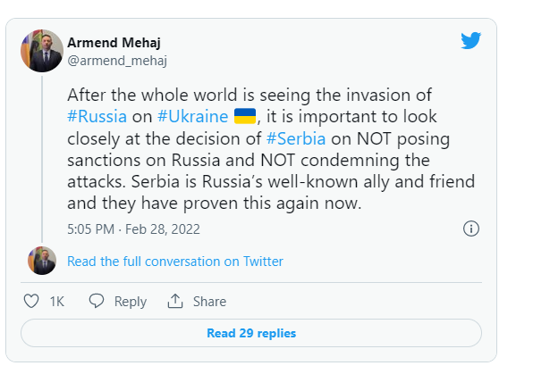Open Armend Mehaj's large profile photo
Viewport: 550px width, 374px height.
[42, 52]
